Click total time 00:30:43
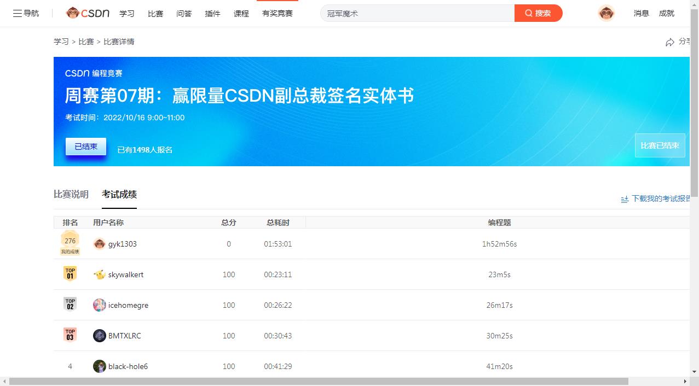Screen dimensions: 699x386 point(278,336)
